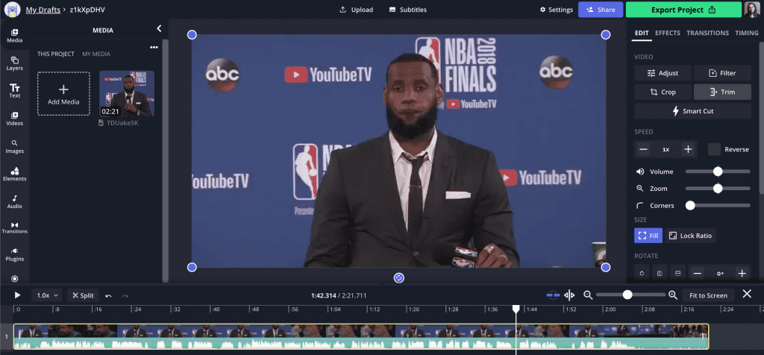Click the Split scissors tool
This screenshot has height=355, width=764.
[83, 295]
